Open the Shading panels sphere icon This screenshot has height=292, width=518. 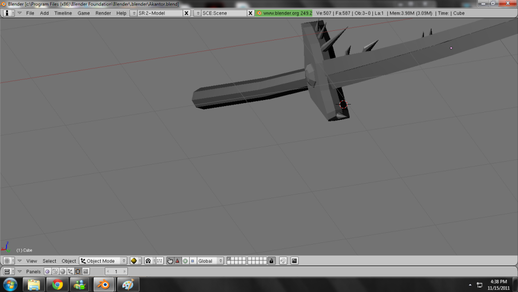tap(63, 272)
